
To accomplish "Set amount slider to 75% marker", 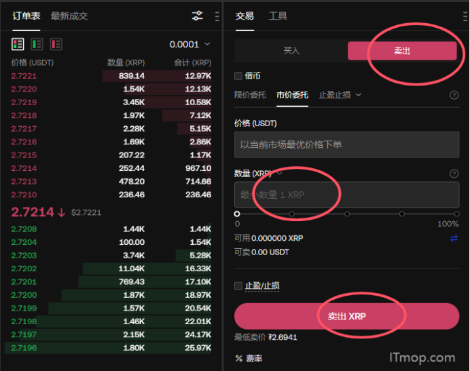I will (x=402, y=214).
